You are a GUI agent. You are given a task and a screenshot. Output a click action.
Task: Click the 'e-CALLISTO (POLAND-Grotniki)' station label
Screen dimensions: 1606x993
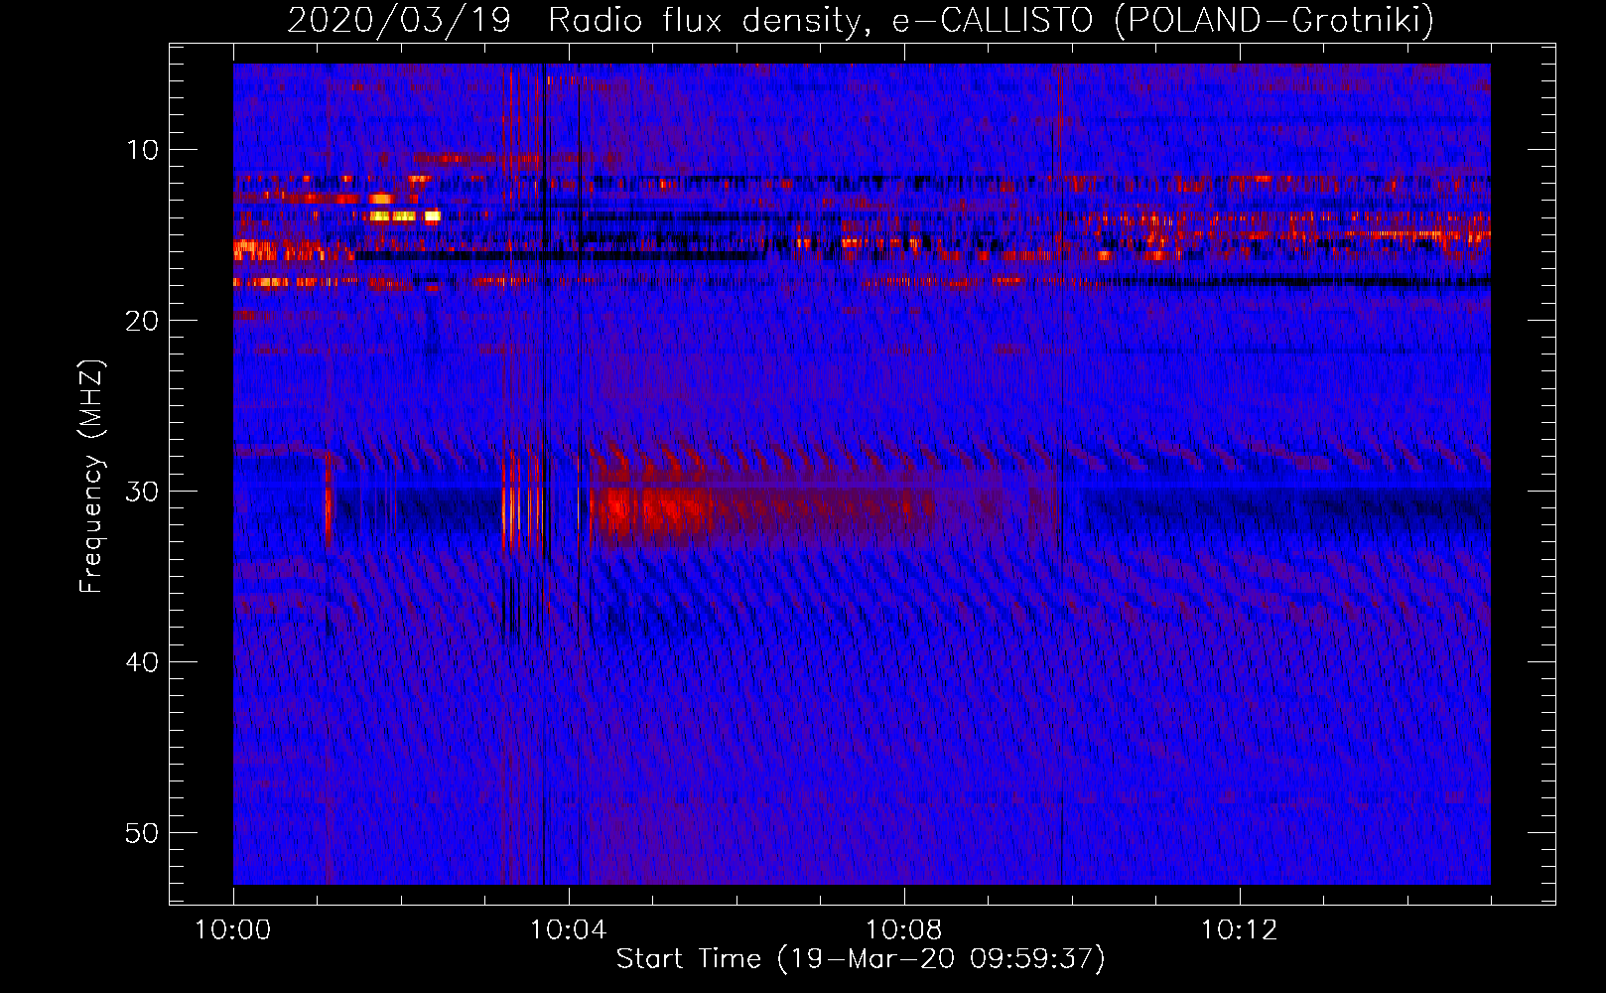1162,20
